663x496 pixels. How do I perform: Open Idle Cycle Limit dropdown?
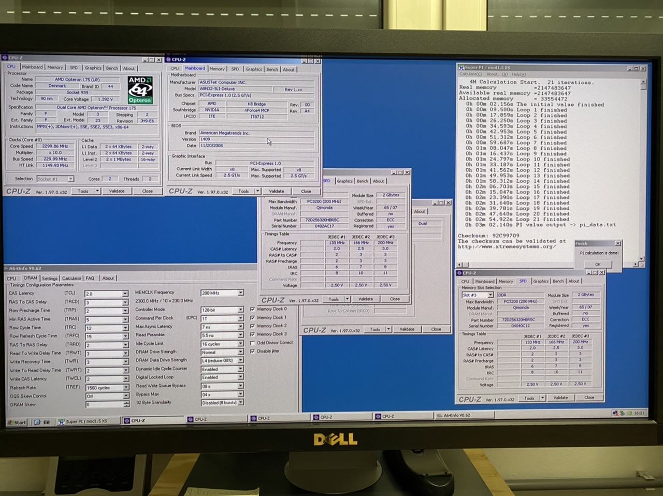point(240,344)
